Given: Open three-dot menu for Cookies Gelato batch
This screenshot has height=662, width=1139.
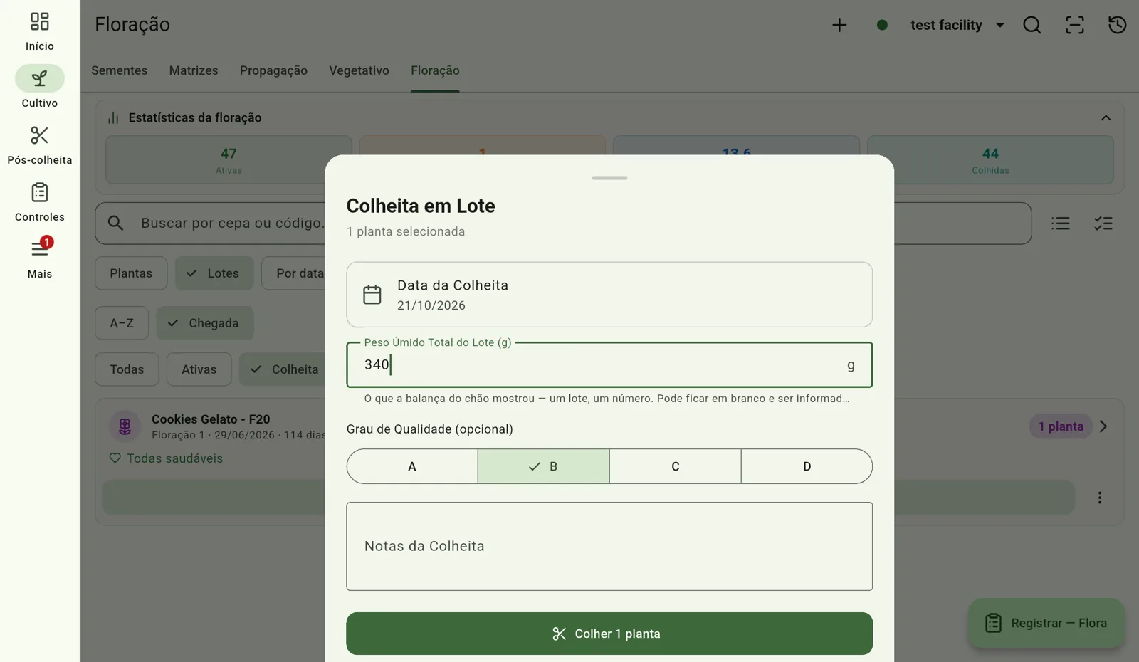Looking at the screenshot, I should click(x=1100, y=498).
